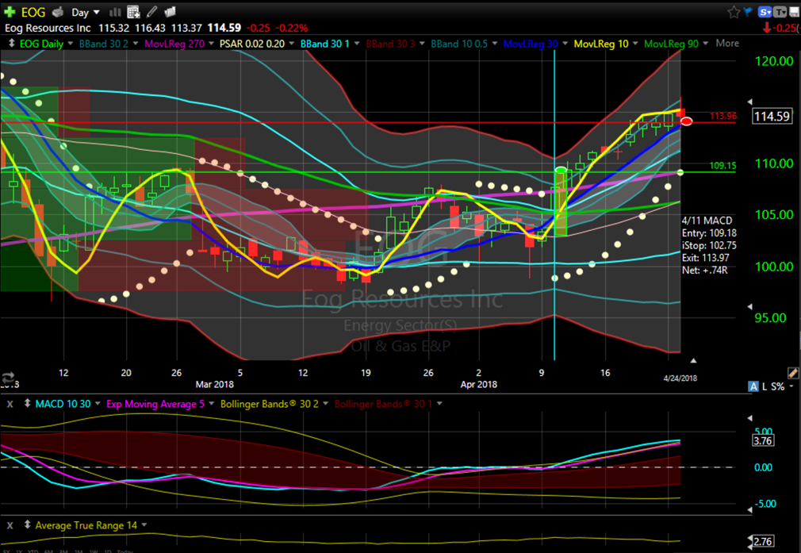Click the 4/11 MACD trade note text

pos(707,221)
